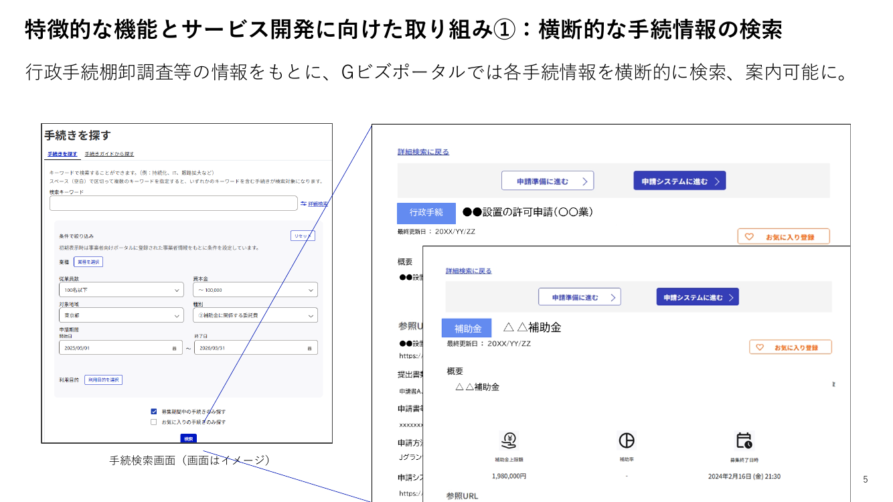
Task: Click お気に入り登録 in the △△補助金 panel
Action: [791, 347]
